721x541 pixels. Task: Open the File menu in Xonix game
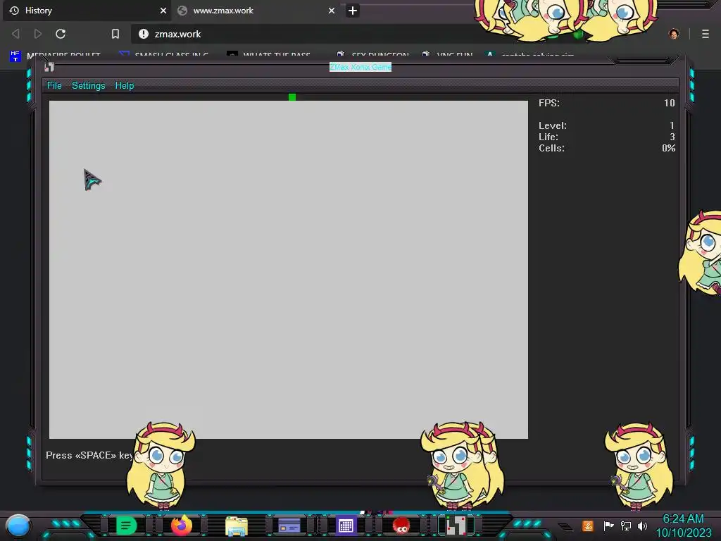tap(54, 85)
